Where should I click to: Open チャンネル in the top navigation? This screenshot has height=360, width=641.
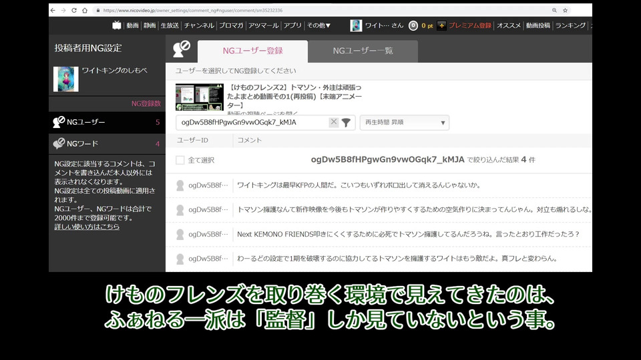click(199, 25)
